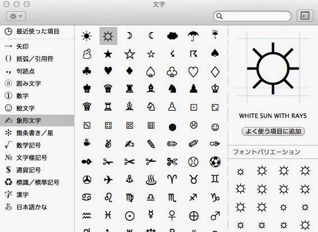Select the black chess knight symbol
318x232 pixels.
(172, 89)
